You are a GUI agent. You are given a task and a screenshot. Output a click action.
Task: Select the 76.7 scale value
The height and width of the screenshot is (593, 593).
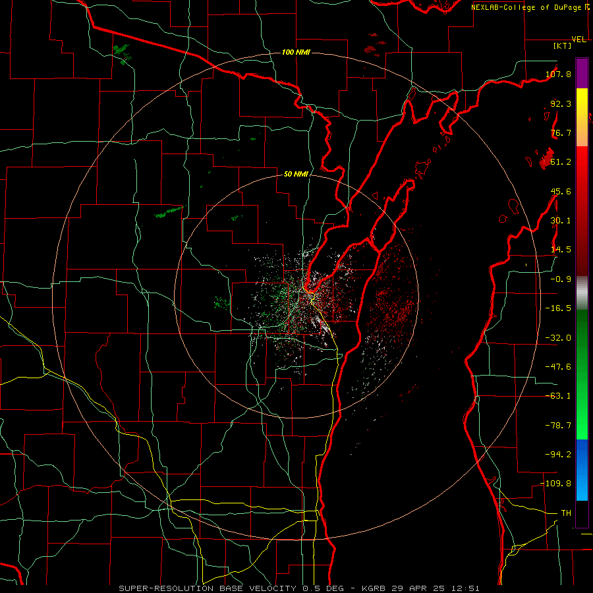[561, 132]
